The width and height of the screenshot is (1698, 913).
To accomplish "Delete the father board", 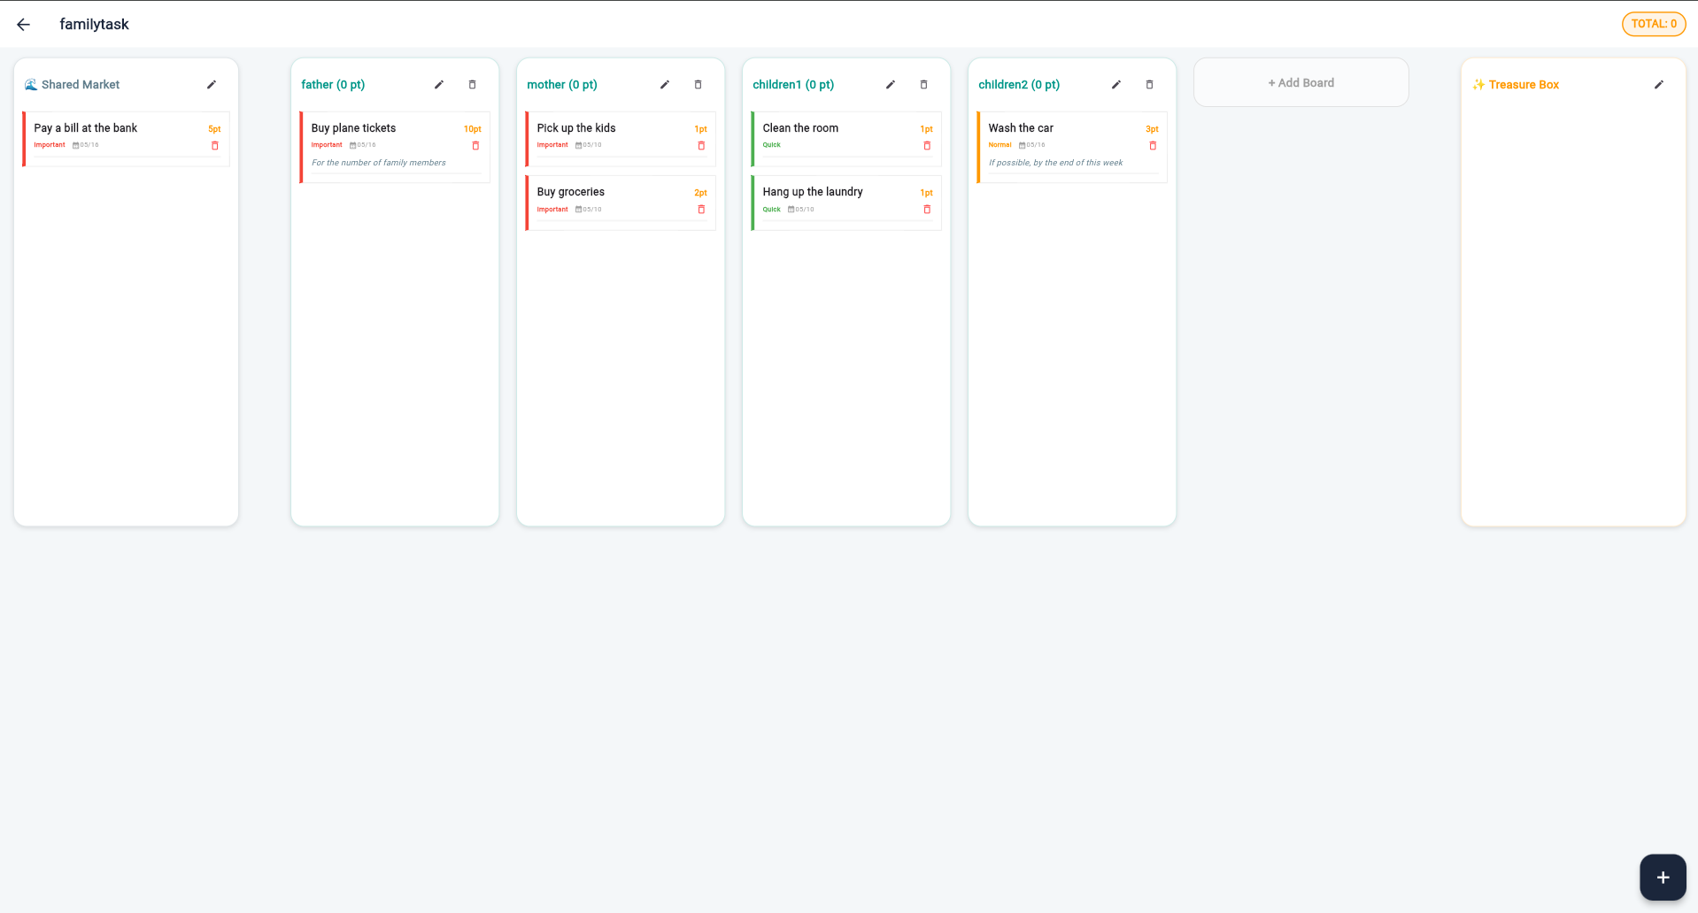I will [x=472, y=85].
